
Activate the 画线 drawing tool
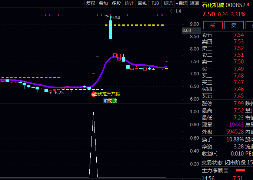(142, 3)
